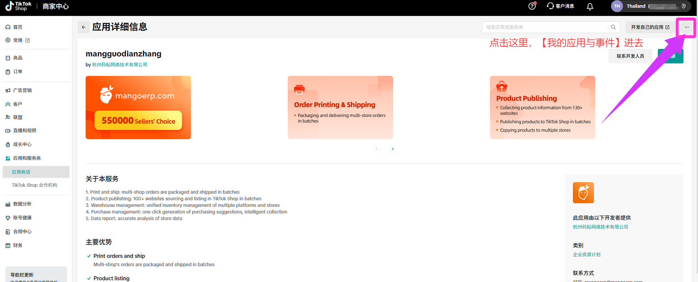Viewport: 698px width, 282px height.
Task: Open the Thailand account region dropdown
Action: click(x=649, y=6)
